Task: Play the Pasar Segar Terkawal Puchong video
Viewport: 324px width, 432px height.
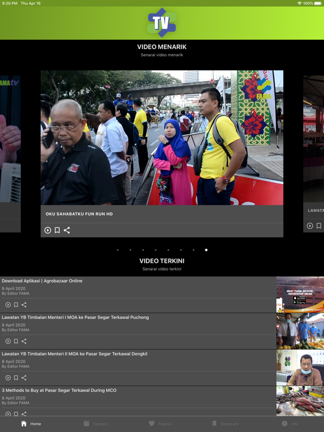Action: point(8,341)
